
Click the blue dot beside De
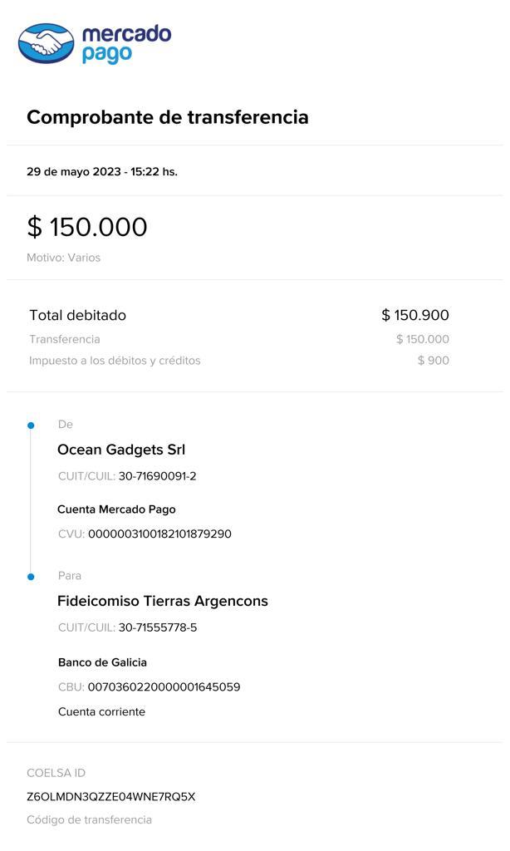tap(31, 425)
